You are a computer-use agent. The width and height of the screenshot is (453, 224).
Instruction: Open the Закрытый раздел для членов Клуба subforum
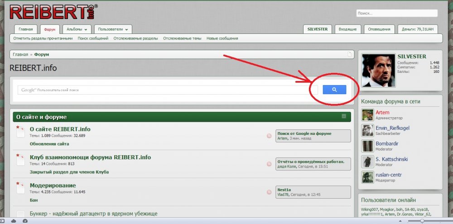(x=69, y=172)
